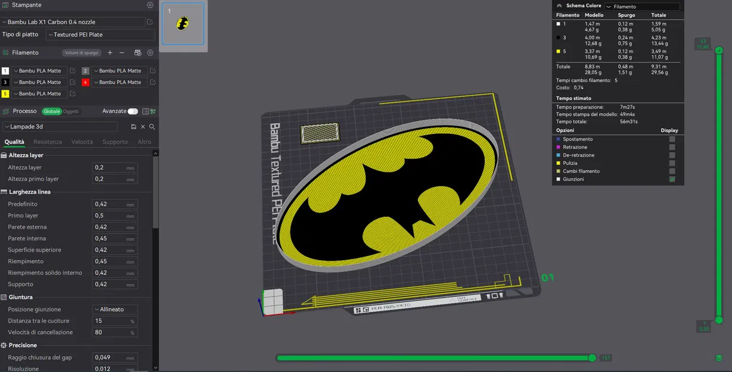Viewport: 732px width, 372px height.
Task: Remove a filament using the minus icon
Action: [121, 52]
